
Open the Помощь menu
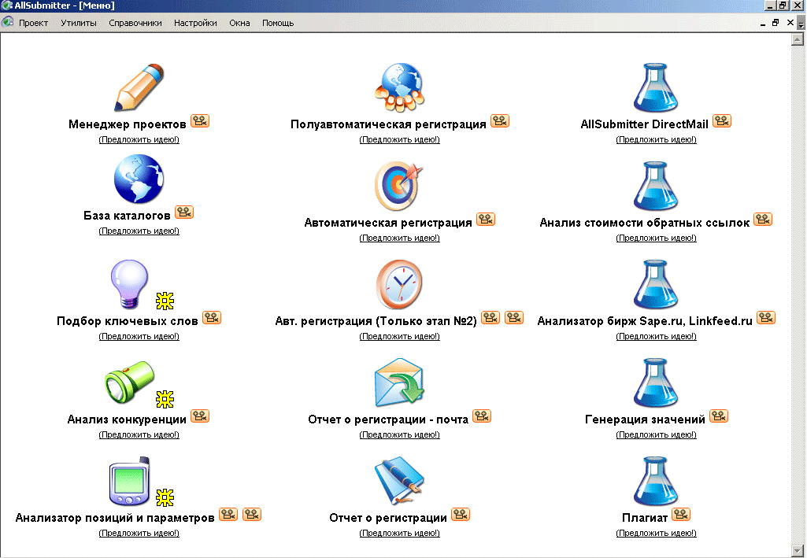tap(278, 23)
